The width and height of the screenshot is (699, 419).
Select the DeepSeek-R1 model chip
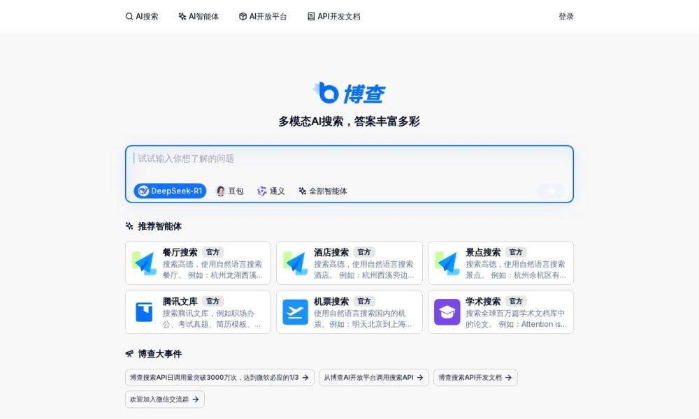[x=170, y=191]
